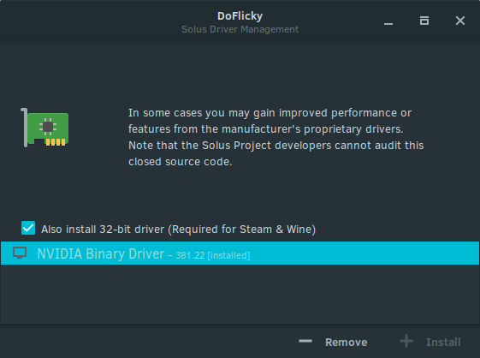Click the plus icon next to Install

(x=406, y=341)
